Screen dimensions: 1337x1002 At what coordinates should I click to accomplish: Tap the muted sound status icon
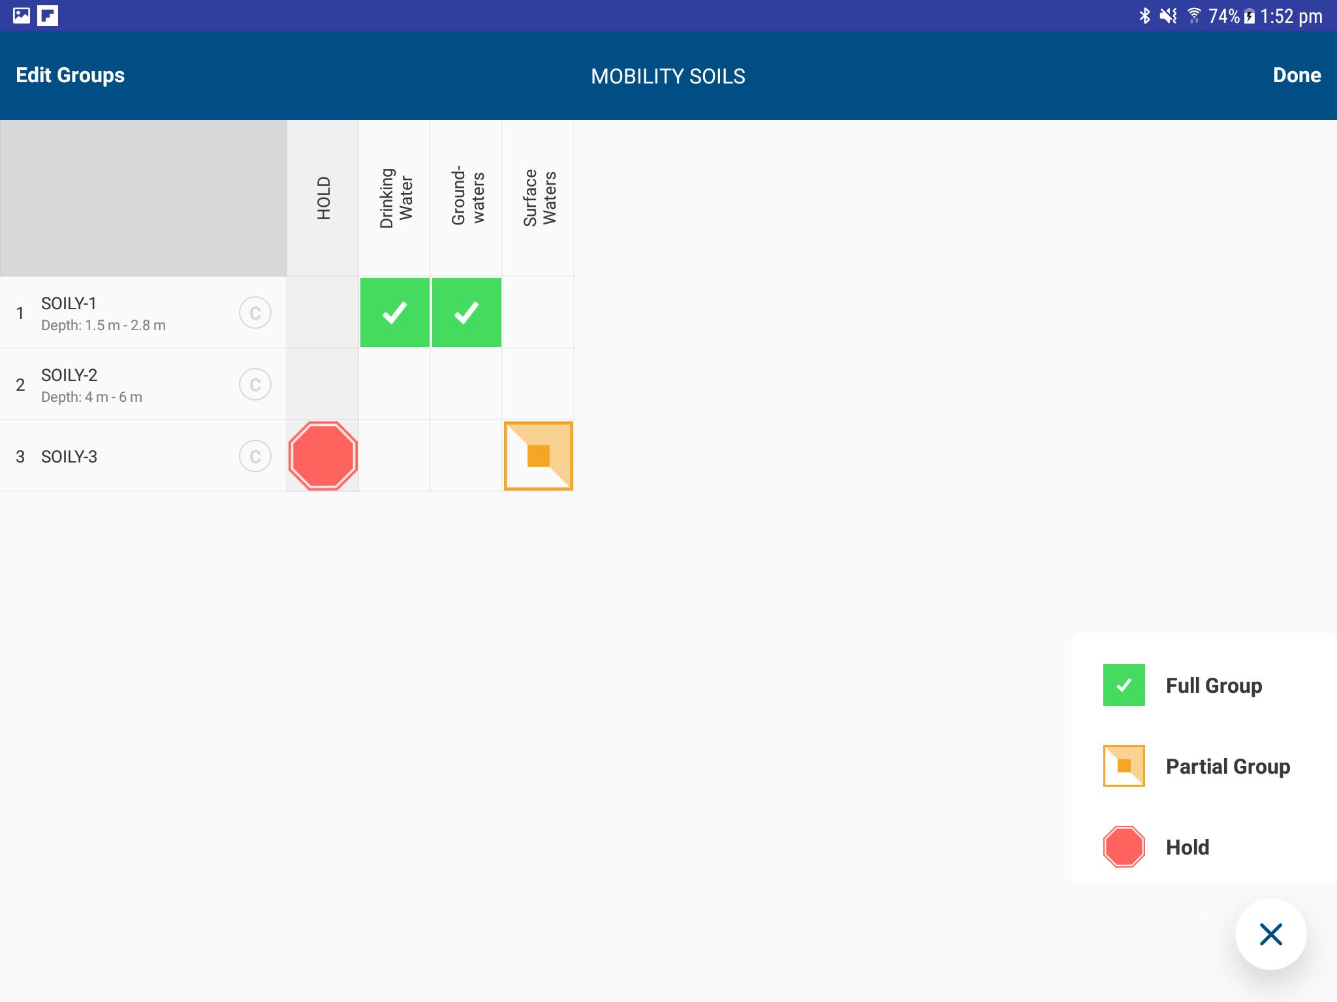coord(1168,16)
